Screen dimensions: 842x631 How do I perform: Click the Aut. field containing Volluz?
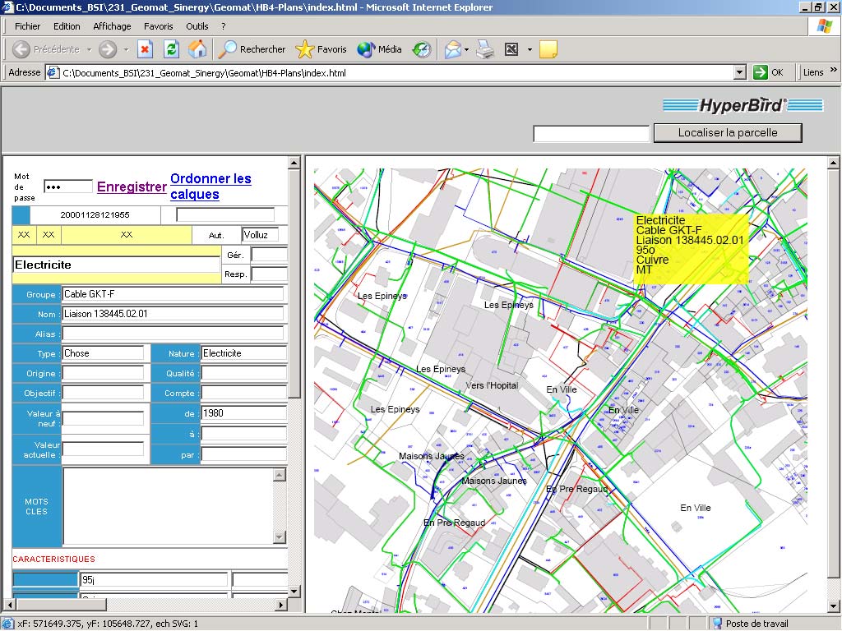[x=260, y=235]
